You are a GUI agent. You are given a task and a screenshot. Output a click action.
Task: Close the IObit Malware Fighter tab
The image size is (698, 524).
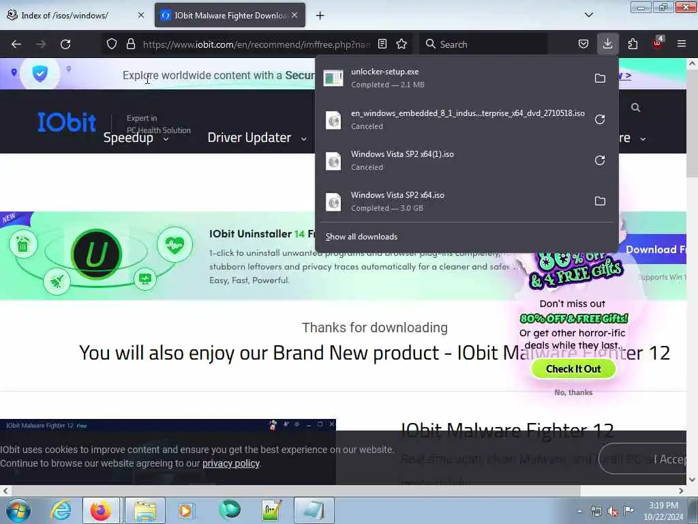point(294,15)
